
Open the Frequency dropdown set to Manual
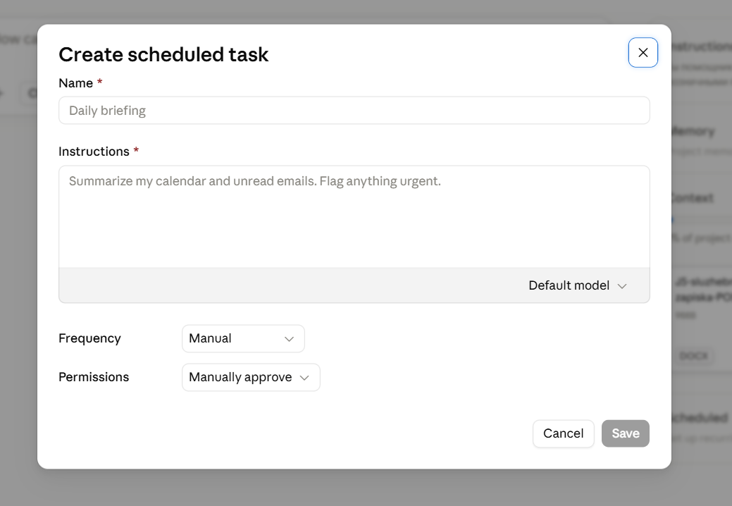click(x=243, y=338)
